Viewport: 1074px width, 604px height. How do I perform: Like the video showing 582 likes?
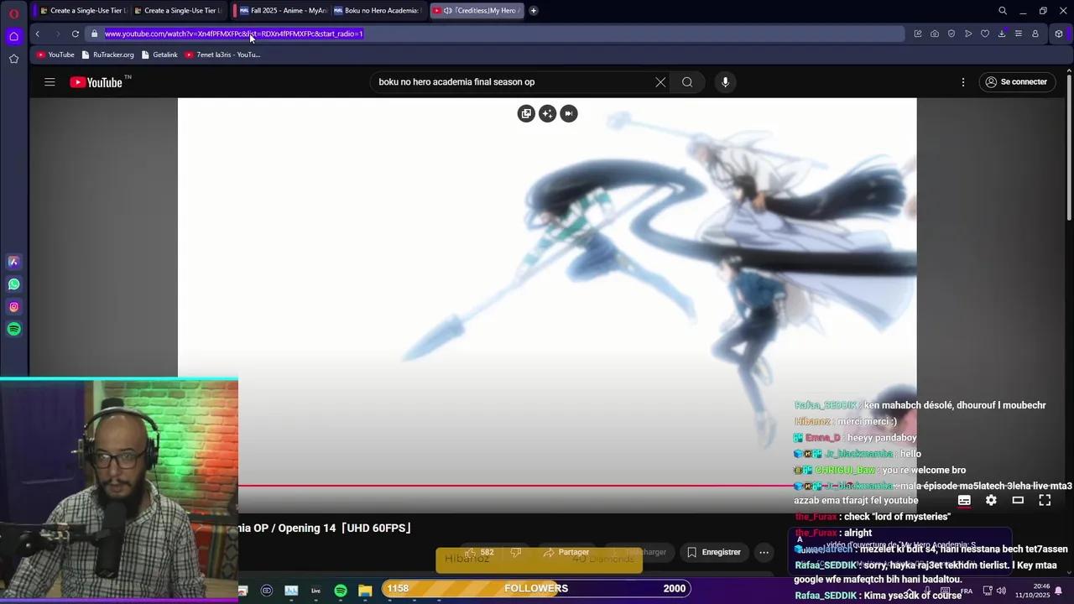tap(481, 552)
